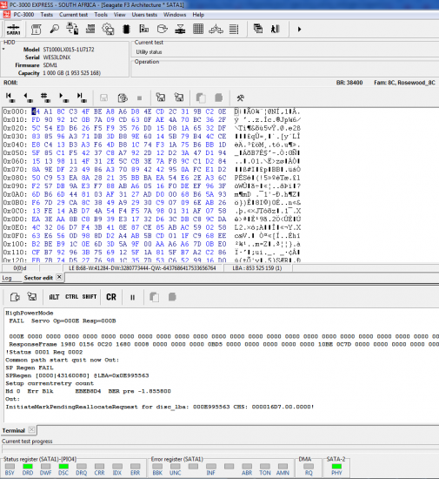Click the cascading windows toolbar icon
Viewport: 439px width, 479px height.
coord(258,29)
